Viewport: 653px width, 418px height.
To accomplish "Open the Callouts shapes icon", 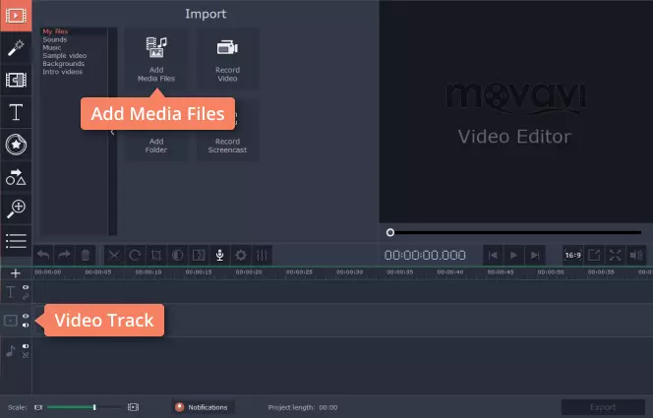I will pyautogui.click(x=16, y=176).
